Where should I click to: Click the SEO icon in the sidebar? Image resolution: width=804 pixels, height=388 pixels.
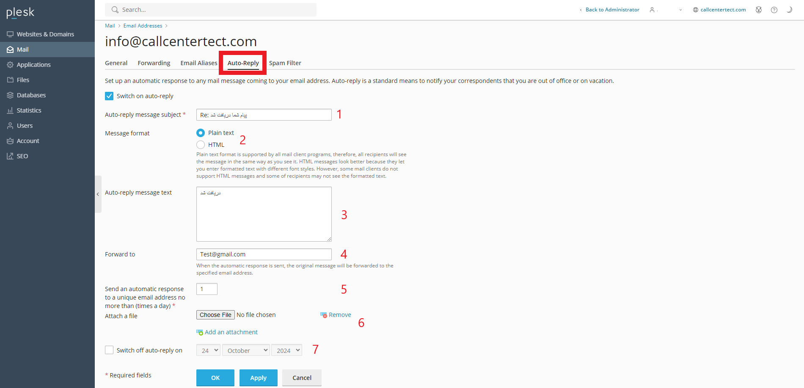tap(10, 156)
